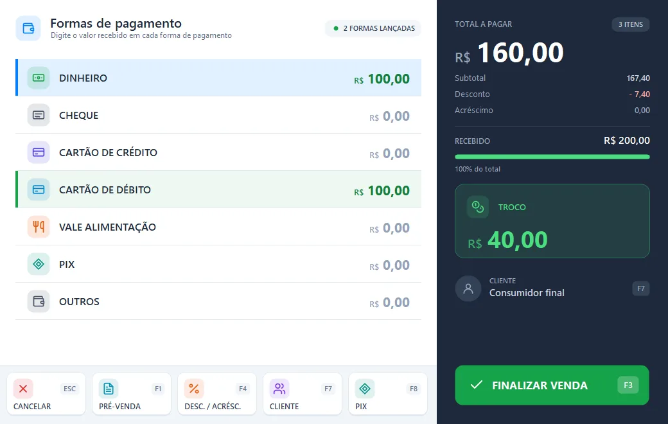Edit the CHEQUE amount R$ 0,00
This screenshot has width=668, height=424.
pos(389,116)
